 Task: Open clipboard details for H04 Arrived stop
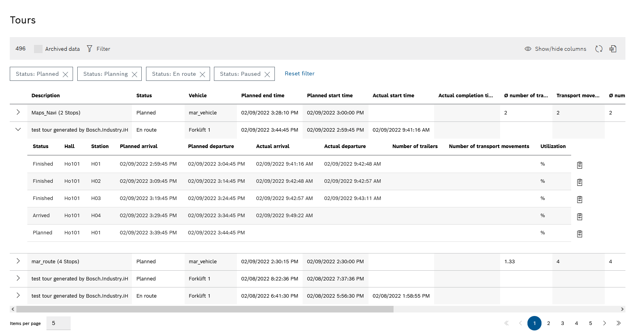point(579,217)
